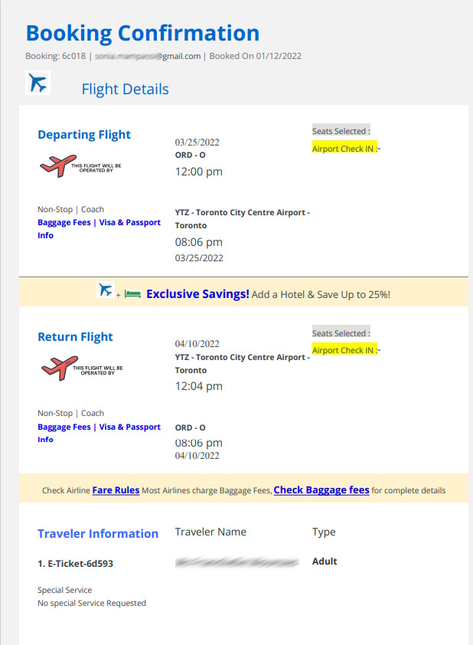The height and width of the screenshot is (645, 473).
Task: Click the Return Flight heading
Action: click(75, 336)
